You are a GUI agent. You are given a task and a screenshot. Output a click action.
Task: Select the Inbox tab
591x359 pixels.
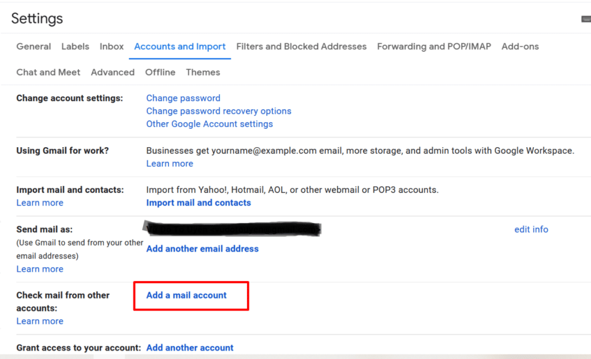[x=111, y=46]
